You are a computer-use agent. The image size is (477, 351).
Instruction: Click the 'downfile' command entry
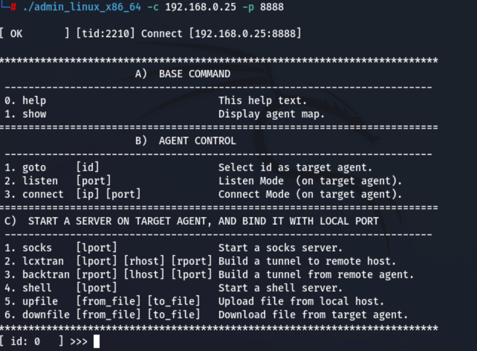pyautogui.click(x=46, y=315)
